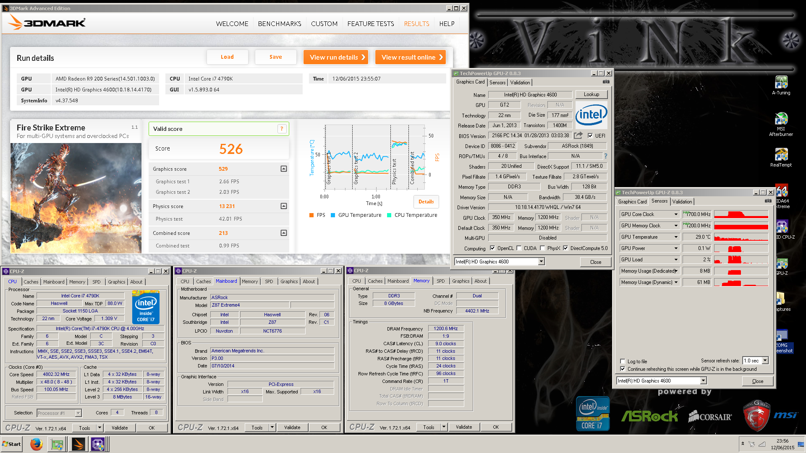
Task: Click the Valid score help question mark
Action: tap(282, 129)
